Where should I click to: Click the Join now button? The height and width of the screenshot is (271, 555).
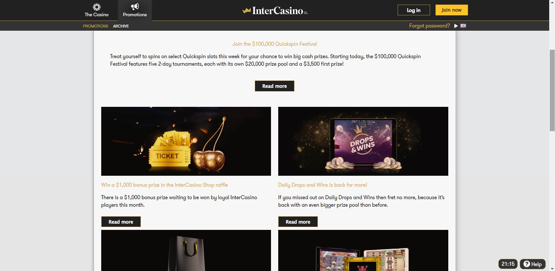(451, 10)
